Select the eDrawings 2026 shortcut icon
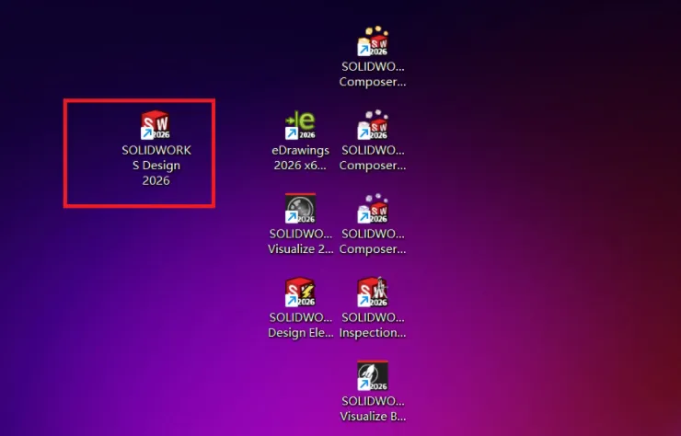Screen dimensions: 681x436 [x=300, y=125]
